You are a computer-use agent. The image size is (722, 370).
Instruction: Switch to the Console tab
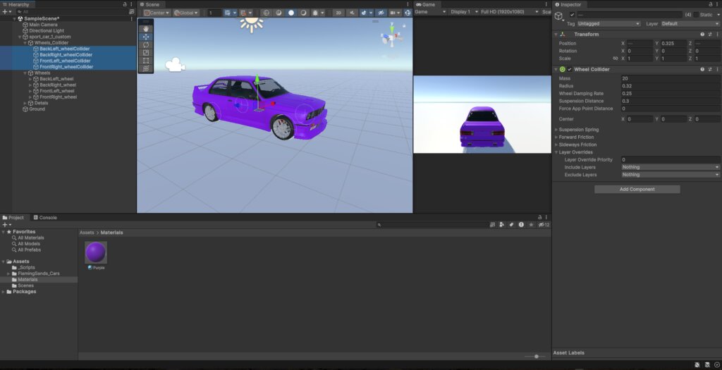click(44, 217)
